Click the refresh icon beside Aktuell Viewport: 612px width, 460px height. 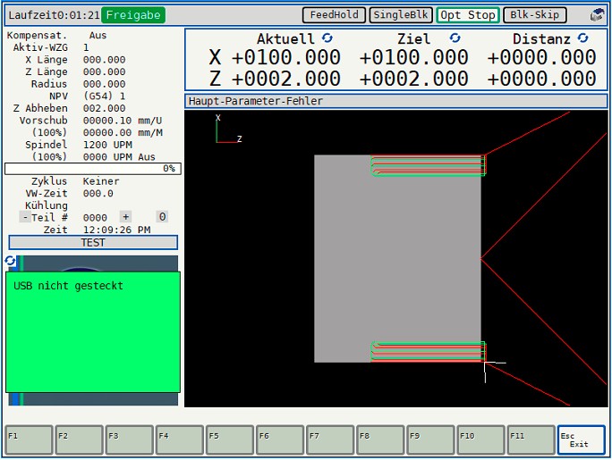tap(327, 38)
